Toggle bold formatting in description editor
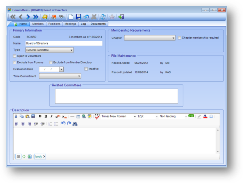243x183 pixels. [40, 116]
